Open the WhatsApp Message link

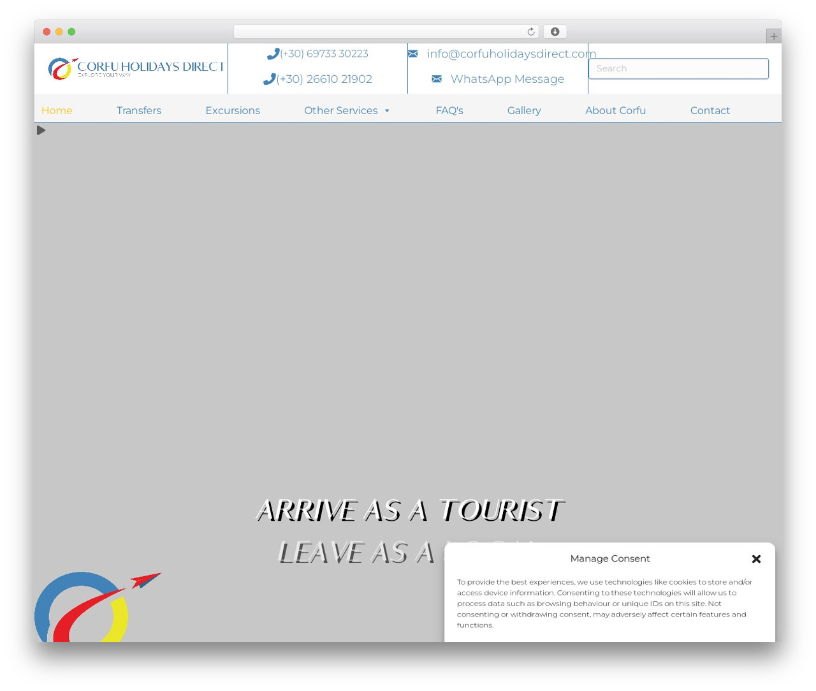point(507,79)
